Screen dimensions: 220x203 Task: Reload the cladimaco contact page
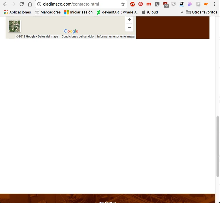[x=22, y=4]
